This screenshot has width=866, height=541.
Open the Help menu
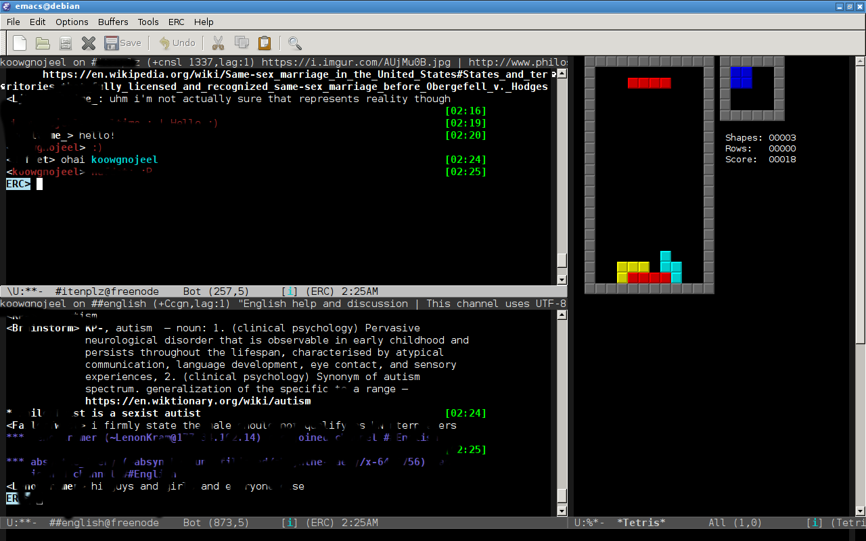[x=204, y=22]
